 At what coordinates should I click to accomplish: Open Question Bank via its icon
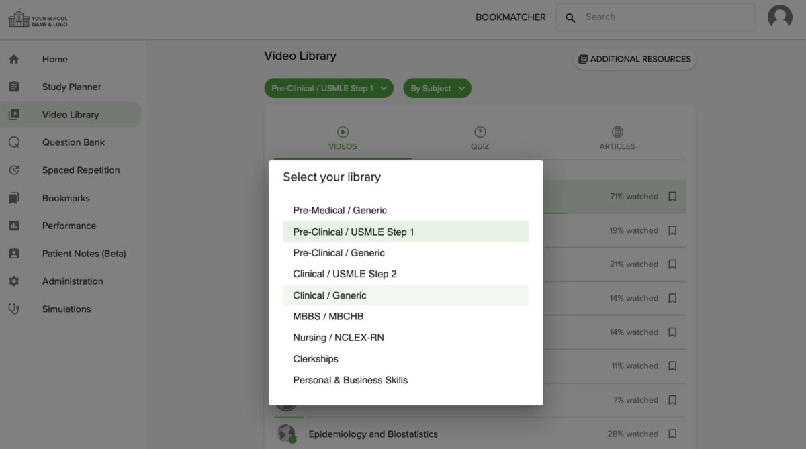[x=14, y=142]
